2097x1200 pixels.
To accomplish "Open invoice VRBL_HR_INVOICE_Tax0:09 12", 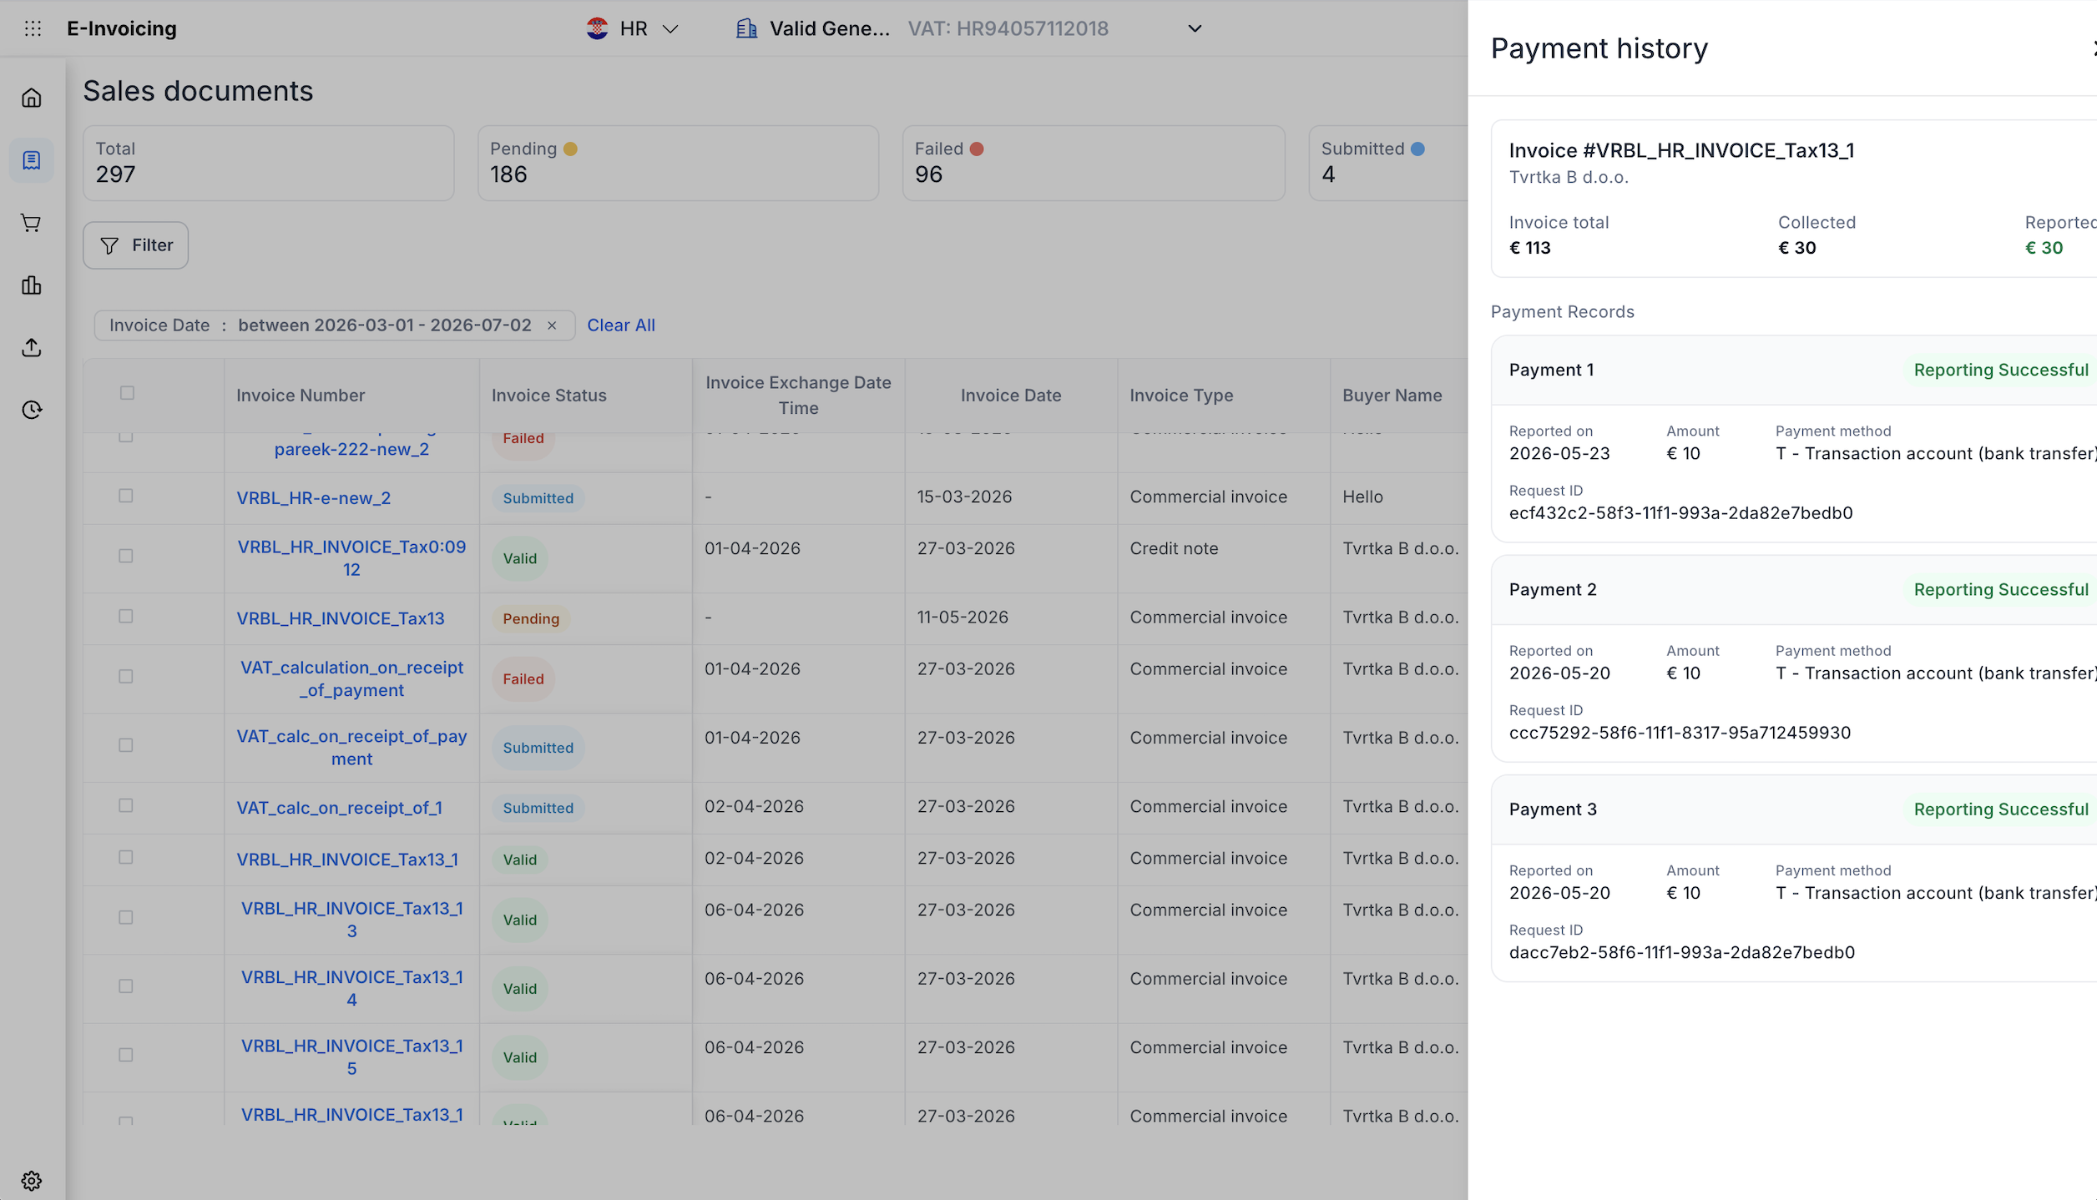I will coord(351,558).
